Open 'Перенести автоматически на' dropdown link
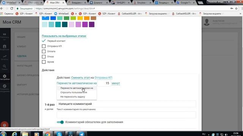This screenshot has width=243, height=136. tap(77, 83)
